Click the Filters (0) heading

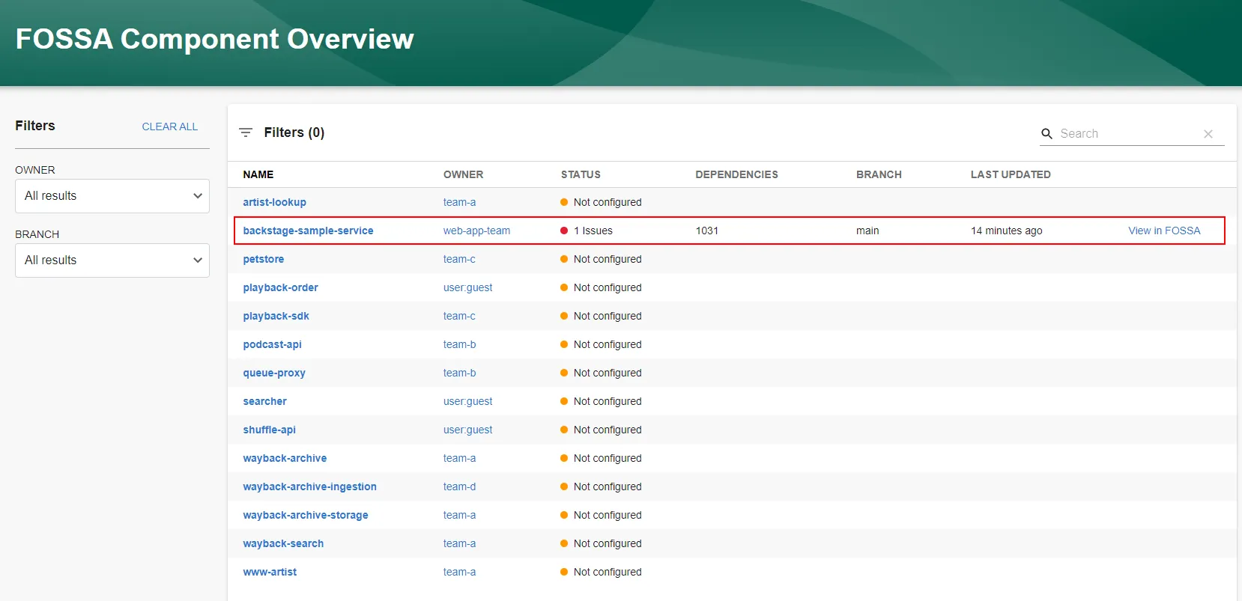(x=294, y=132)
